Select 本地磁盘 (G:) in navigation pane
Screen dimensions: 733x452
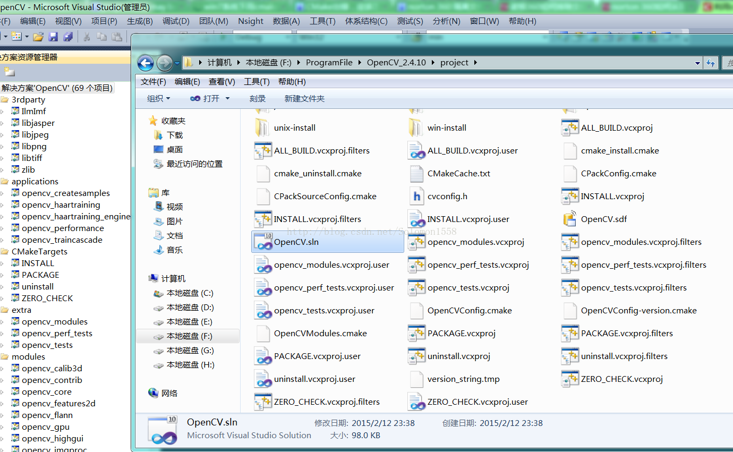tap(183, 351)
